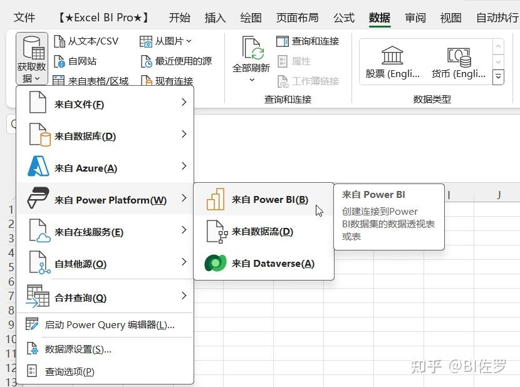Open query 属性 (Properties)
520x387 pixels.
pyautogui.click(x=292, y=61)
